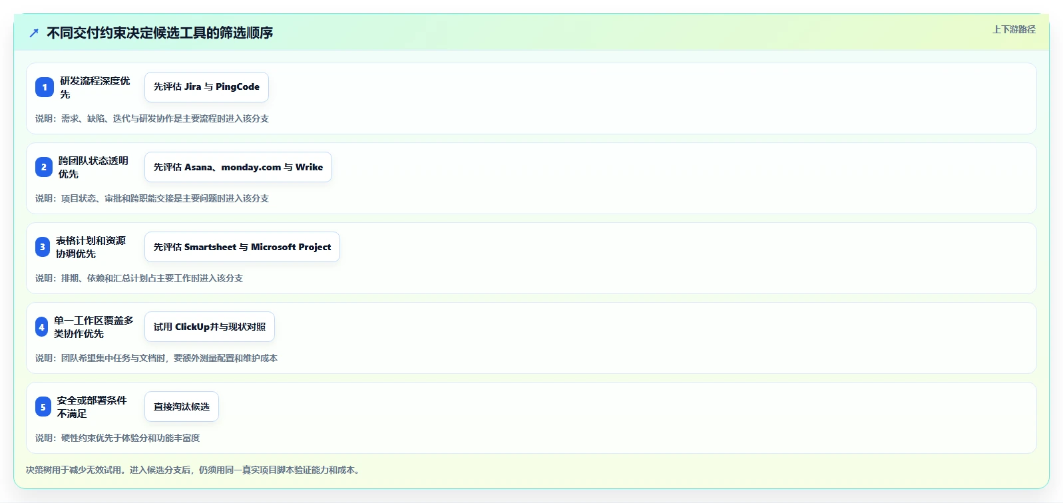The width and height of the screenshot is (1063, 503).
Task: Select 先评估 Asana、monday.com 与 Wrike chip
Action: pyautogui.click(x=238, y=167)
